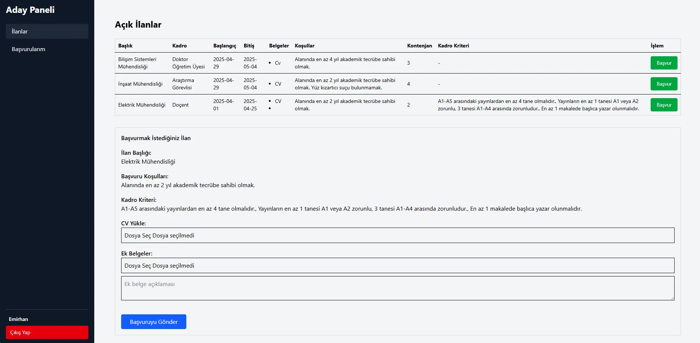Click Başvur for Elektrik Mühendisliği row
700x343 pixels.
tap(664, 105)
